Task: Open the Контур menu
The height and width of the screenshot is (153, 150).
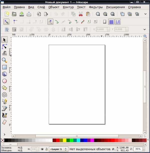Action: point(68,7)
